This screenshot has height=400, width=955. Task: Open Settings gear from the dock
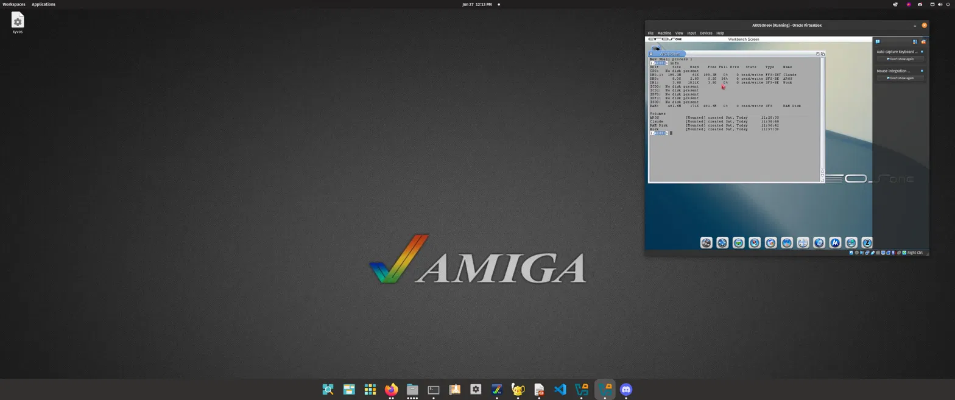pos(476,390)
